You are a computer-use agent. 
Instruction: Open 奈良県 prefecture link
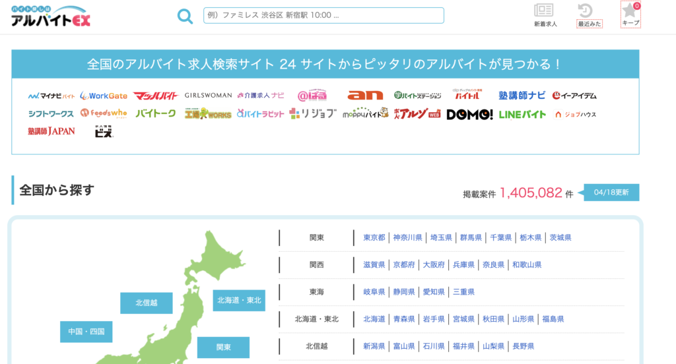pyautogui.click(x=493, y=265)
